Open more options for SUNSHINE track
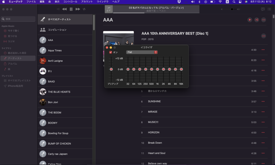The image size is (275, 165). click(263, 102)
